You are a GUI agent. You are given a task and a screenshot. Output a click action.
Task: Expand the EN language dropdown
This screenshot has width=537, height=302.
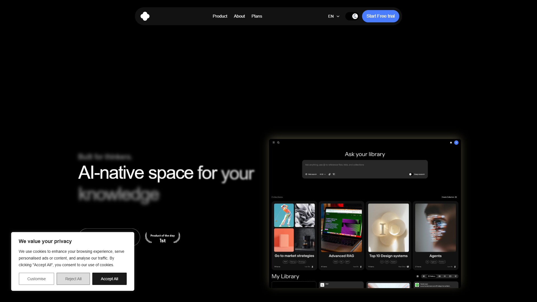click(x=334, y=16)
